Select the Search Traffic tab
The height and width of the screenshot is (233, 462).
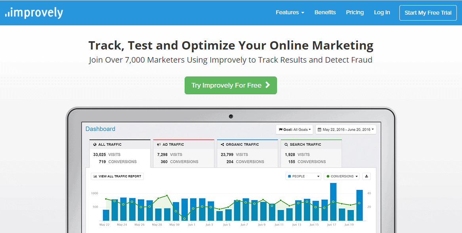click(311, 153)
